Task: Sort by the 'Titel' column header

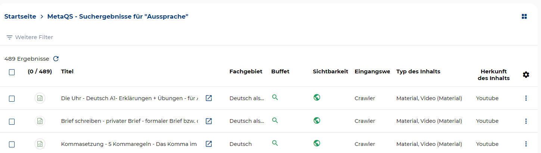Action: coord(67,71)
